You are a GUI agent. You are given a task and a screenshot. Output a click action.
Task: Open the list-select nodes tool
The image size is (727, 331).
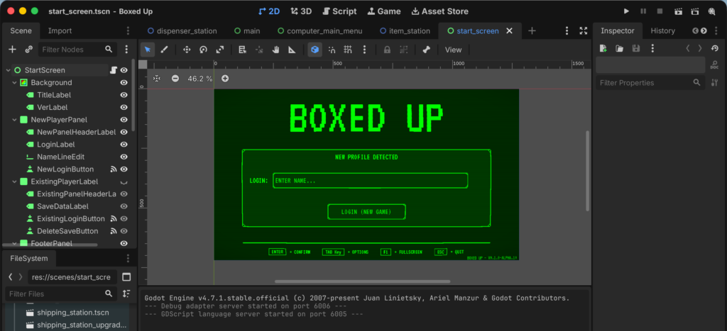[242, 50]
